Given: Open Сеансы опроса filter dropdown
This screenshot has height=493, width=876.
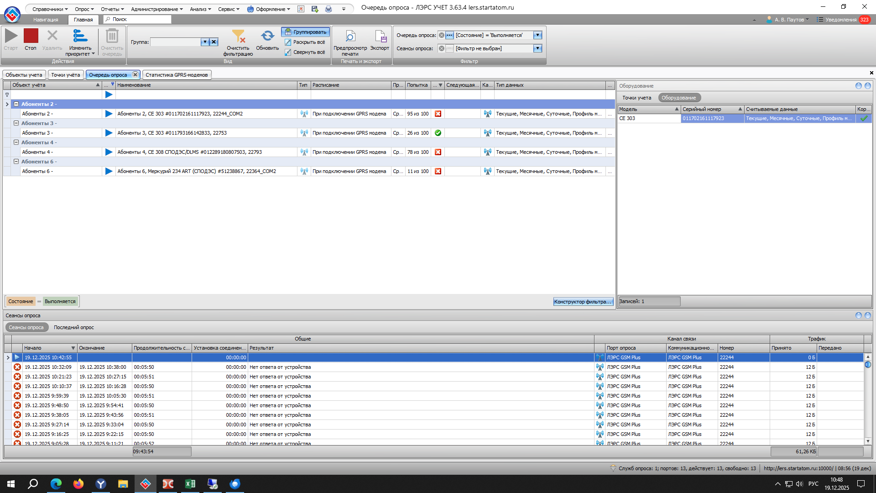Looking at the screenshot, I should click(x=537, y=48).
